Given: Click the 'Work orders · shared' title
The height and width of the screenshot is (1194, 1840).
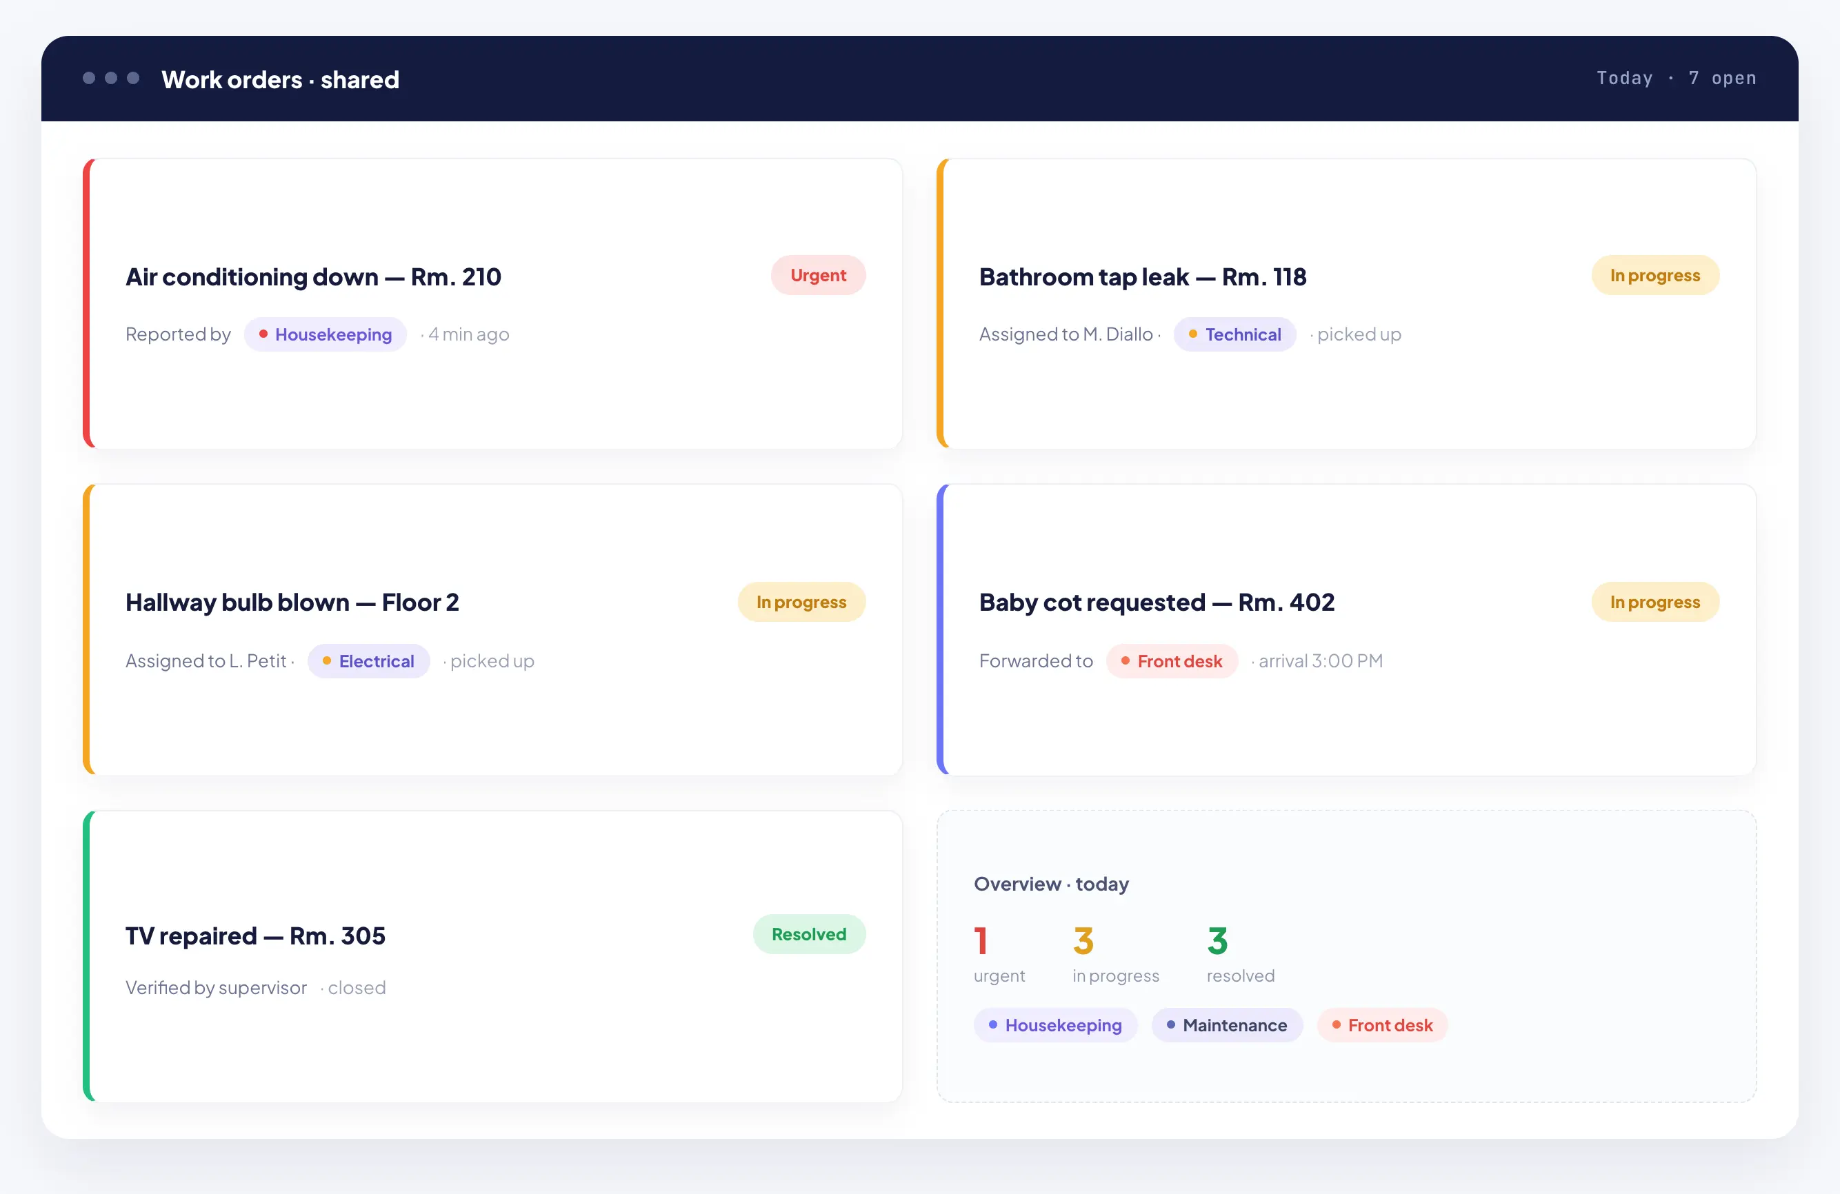Looking at the screenshot, I should (280, 79).
